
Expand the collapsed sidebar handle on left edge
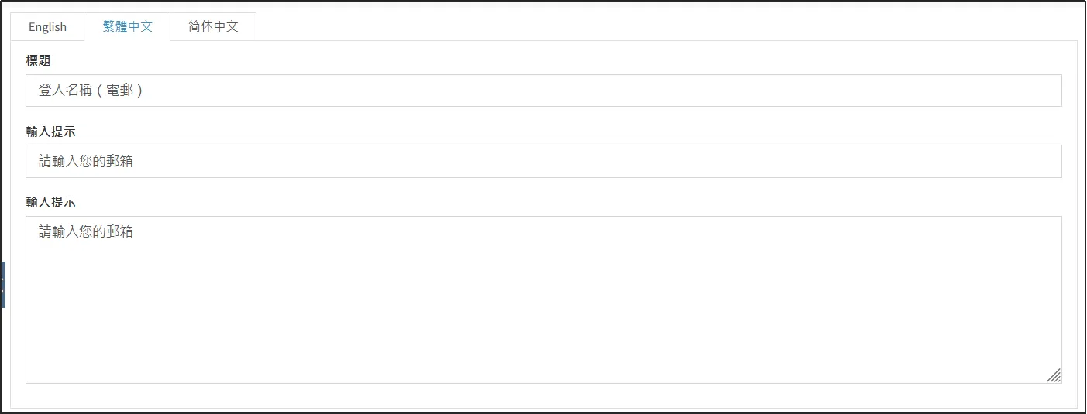point(3,284)
